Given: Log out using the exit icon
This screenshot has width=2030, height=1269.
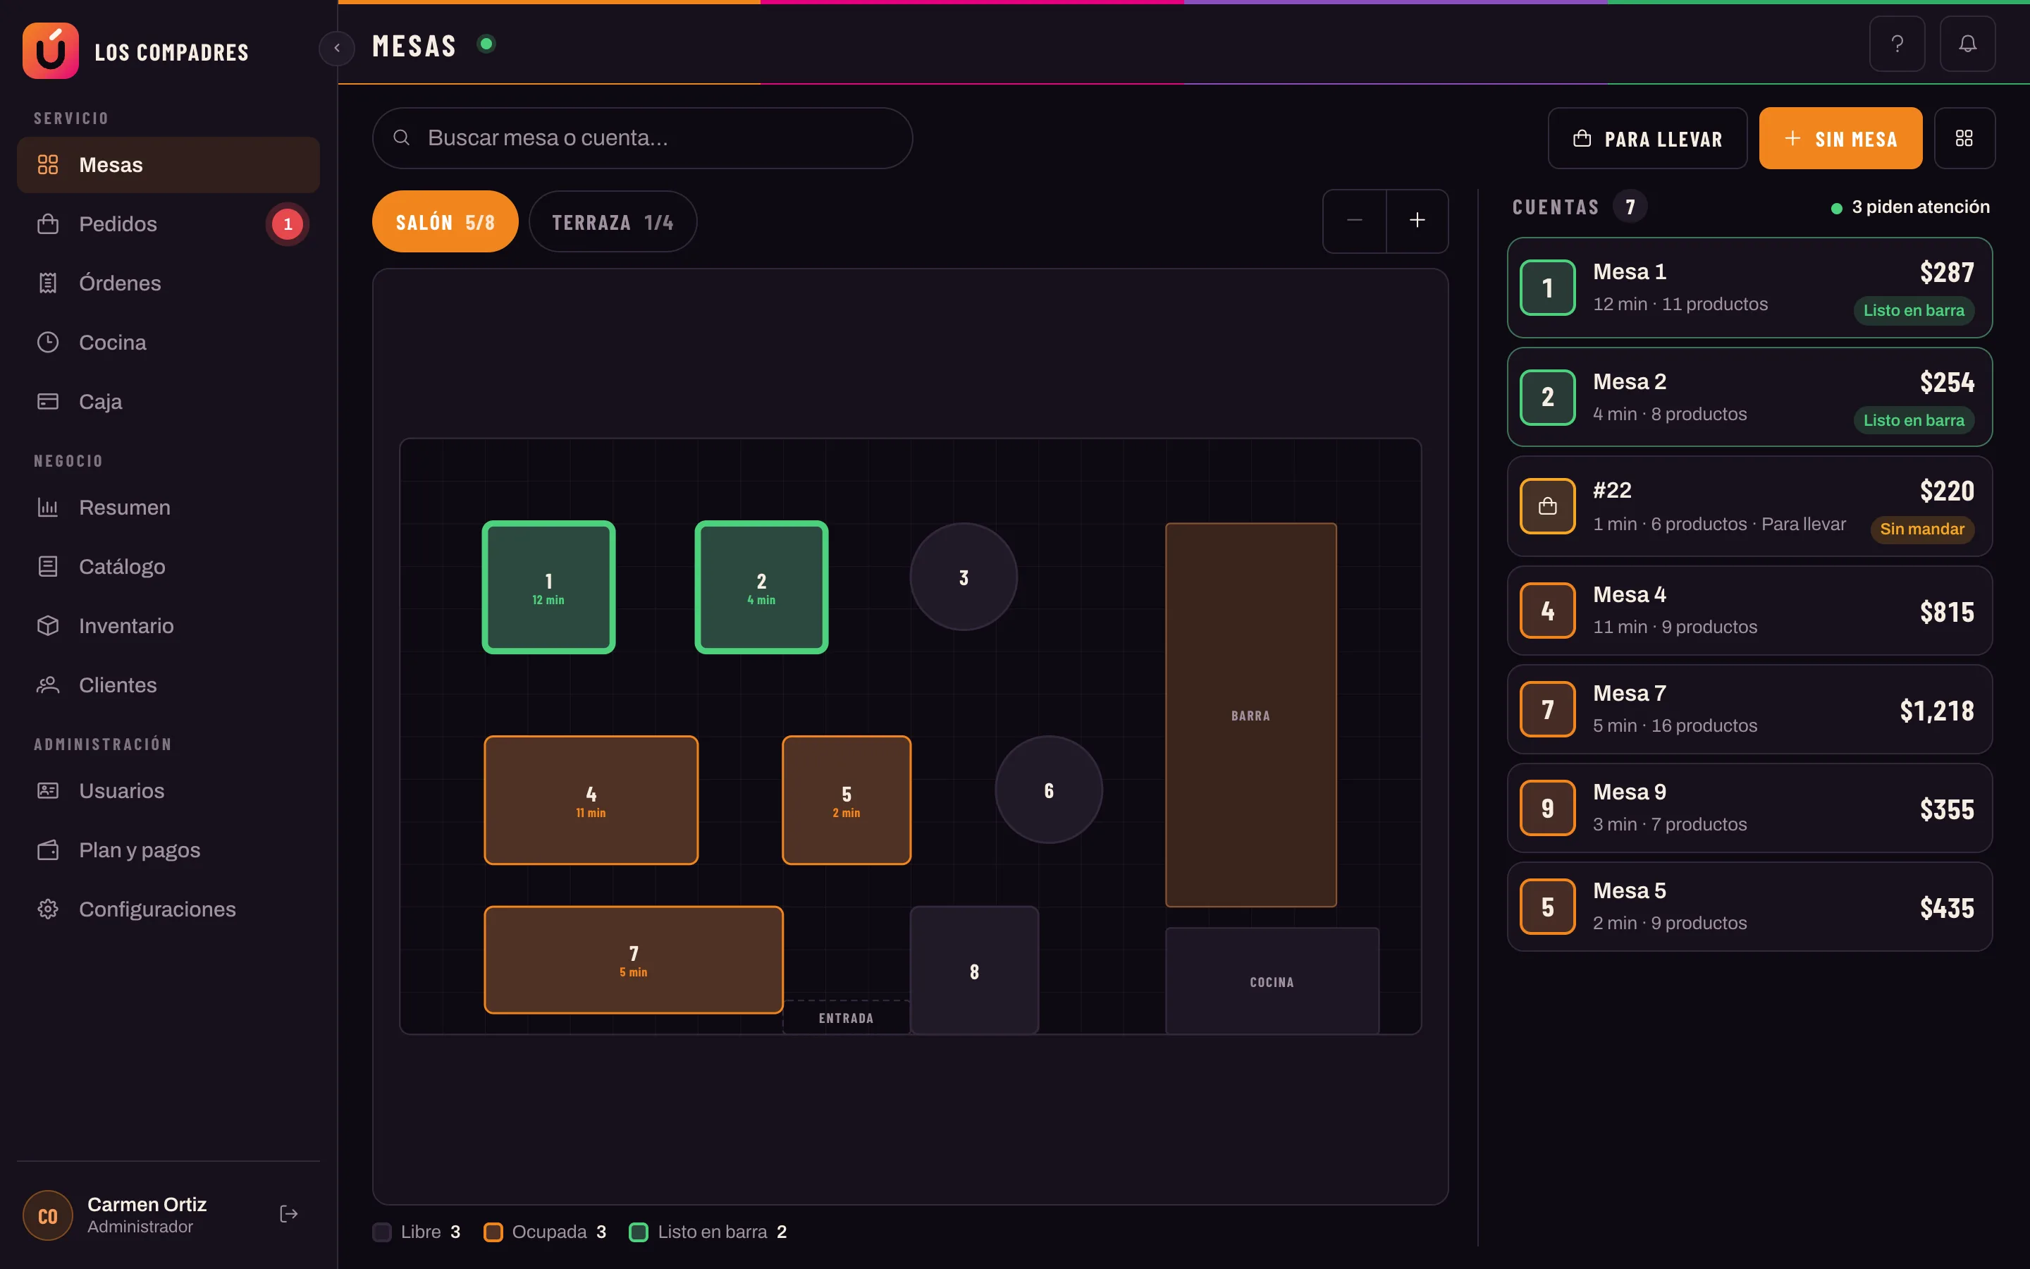Looking at the screenshot, I should coord(288,1215).
